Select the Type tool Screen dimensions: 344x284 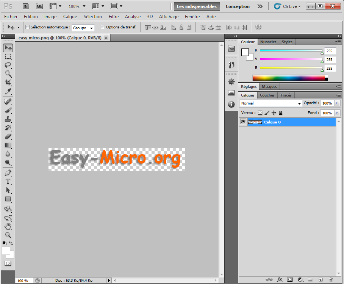click(8, 181)
